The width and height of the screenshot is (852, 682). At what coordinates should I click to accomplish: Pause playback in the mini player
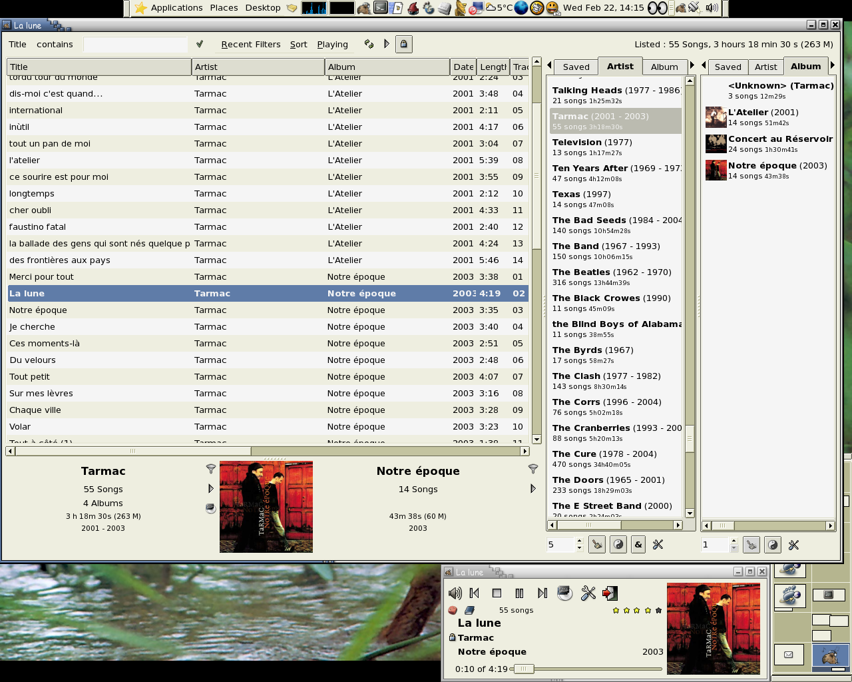tap(519, 593)
